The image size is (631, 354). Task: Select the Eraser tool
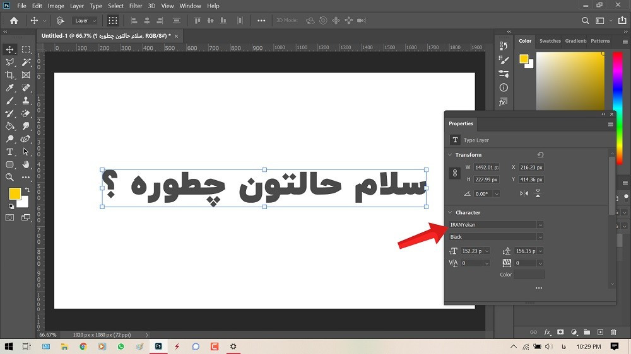coord(26,113)
